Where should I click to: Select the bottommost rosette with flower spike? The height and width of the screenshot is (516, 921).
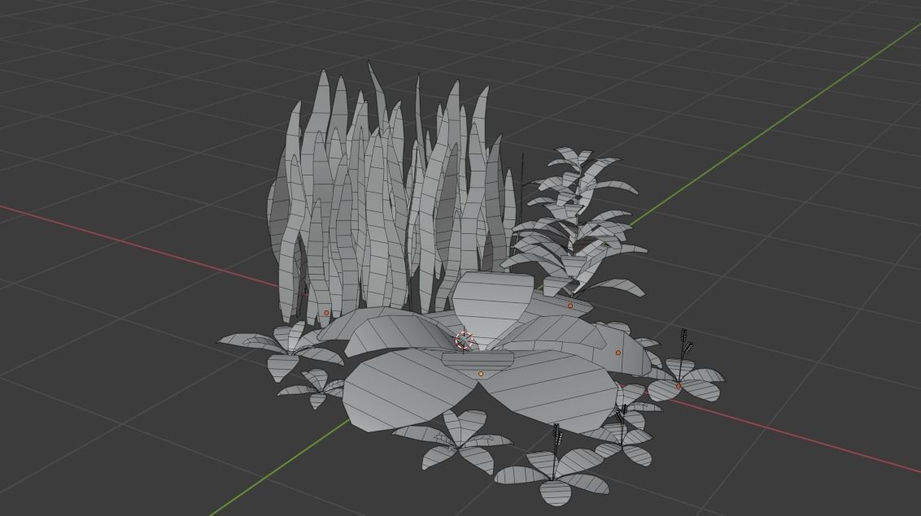(554, 466)
